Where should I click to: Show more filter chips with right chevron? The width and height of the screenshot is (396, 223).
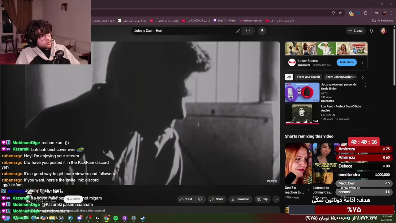(363, 77)
